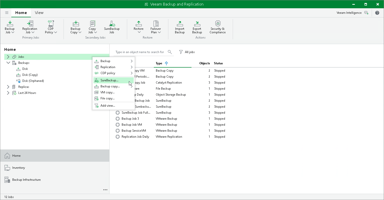Sort by the Status column header

tap(218, 63)
